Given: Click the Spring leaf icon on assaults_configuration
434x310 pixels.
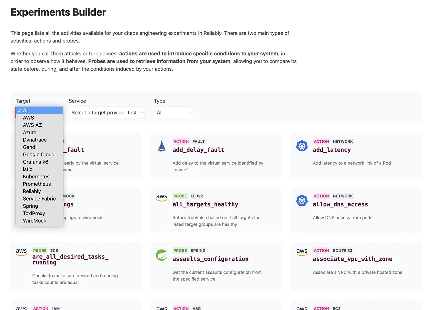Looking at the screenshot, I should (x=162, y=255).
